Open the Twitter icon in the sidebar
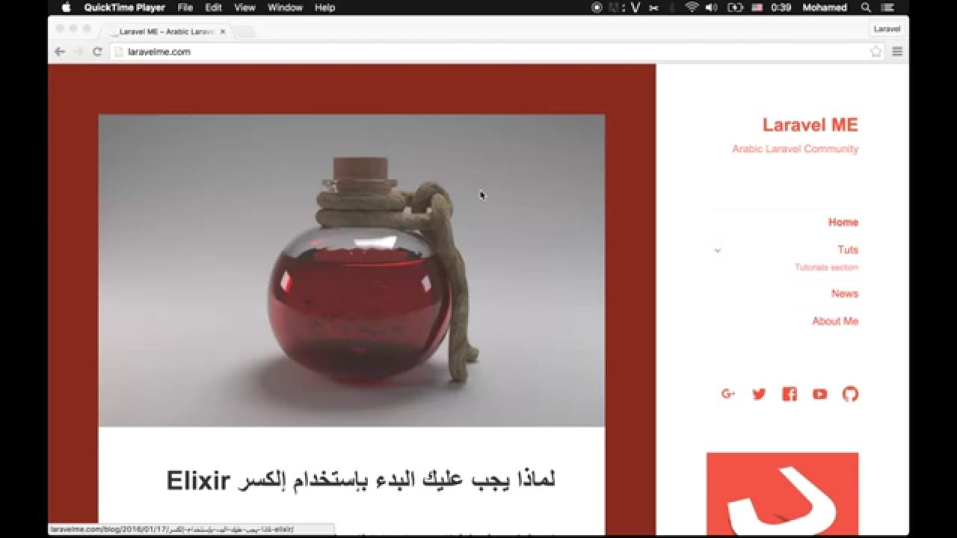Image resolution: width=957 pixels, height=538 pixels. tap(760, 394)
